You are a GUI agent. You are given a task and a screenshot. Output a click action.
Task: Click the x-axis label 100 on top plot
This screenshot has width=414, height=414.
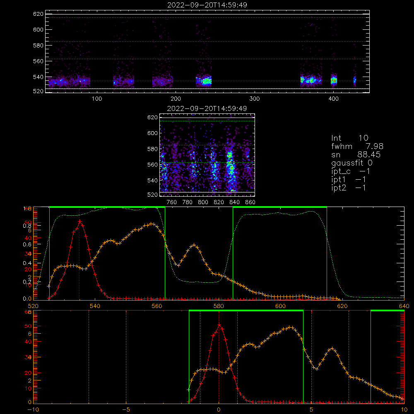point(97,99)
